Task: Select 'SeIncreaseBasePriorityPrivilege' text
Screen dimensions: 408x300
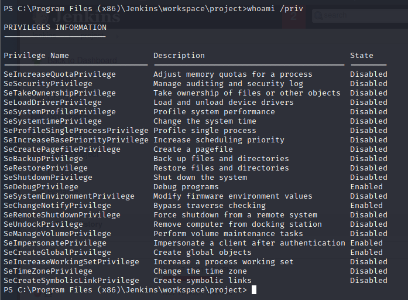Action: point(76,140)
